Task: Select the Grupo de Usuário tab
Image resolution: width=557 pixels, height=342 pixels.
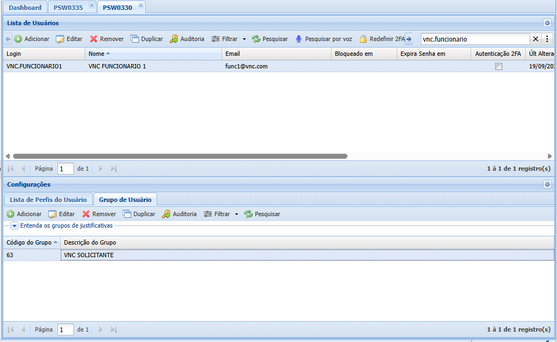Action: (x=125, y=200)
